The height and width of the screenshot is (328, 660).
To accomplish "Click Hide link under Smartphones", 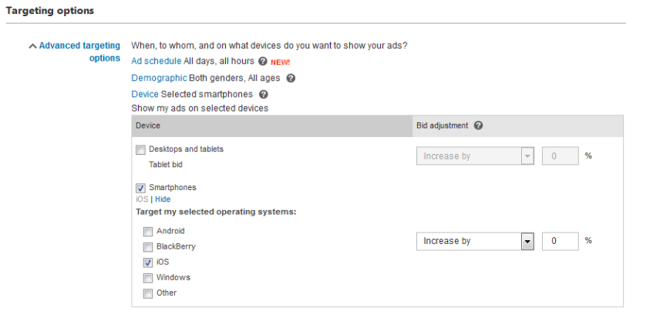I will pos(163,199).
